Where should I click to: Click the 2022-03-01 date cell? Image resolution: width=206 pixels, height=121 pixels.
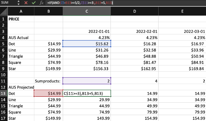pos(182,31)
